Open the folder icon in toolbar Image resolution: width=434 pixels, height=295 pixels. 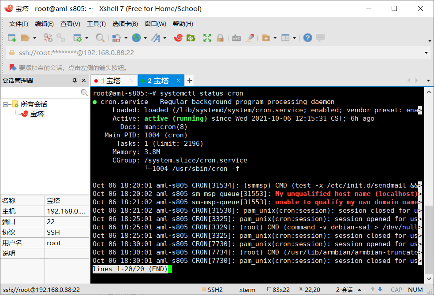click(x=25, y=38)
